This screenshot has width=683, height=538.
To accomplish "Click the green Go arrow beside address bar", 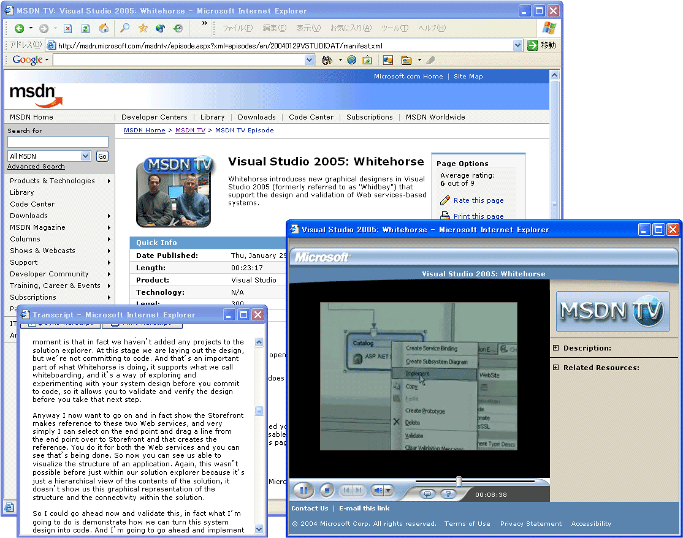I will point(532,45).
